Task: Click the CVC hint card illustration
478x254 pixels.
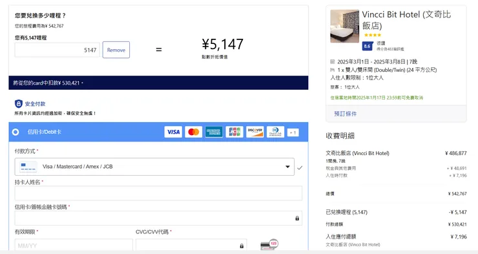Action: [x=269, y=244]
